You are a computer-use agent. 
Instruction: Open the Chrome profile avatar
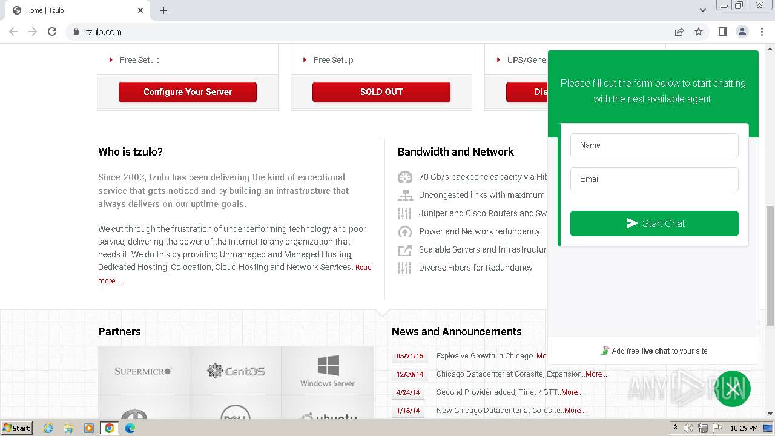(x=742, y=31)
